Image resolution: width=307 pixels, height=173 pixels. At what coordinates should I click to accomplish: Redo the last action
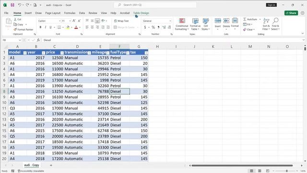pos(27,5)
